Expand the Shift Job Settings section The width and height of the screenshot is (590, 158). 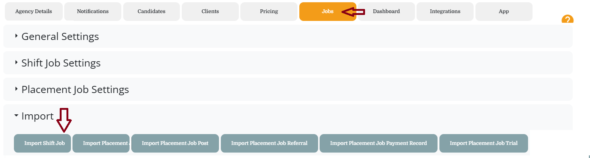point(61,63)
